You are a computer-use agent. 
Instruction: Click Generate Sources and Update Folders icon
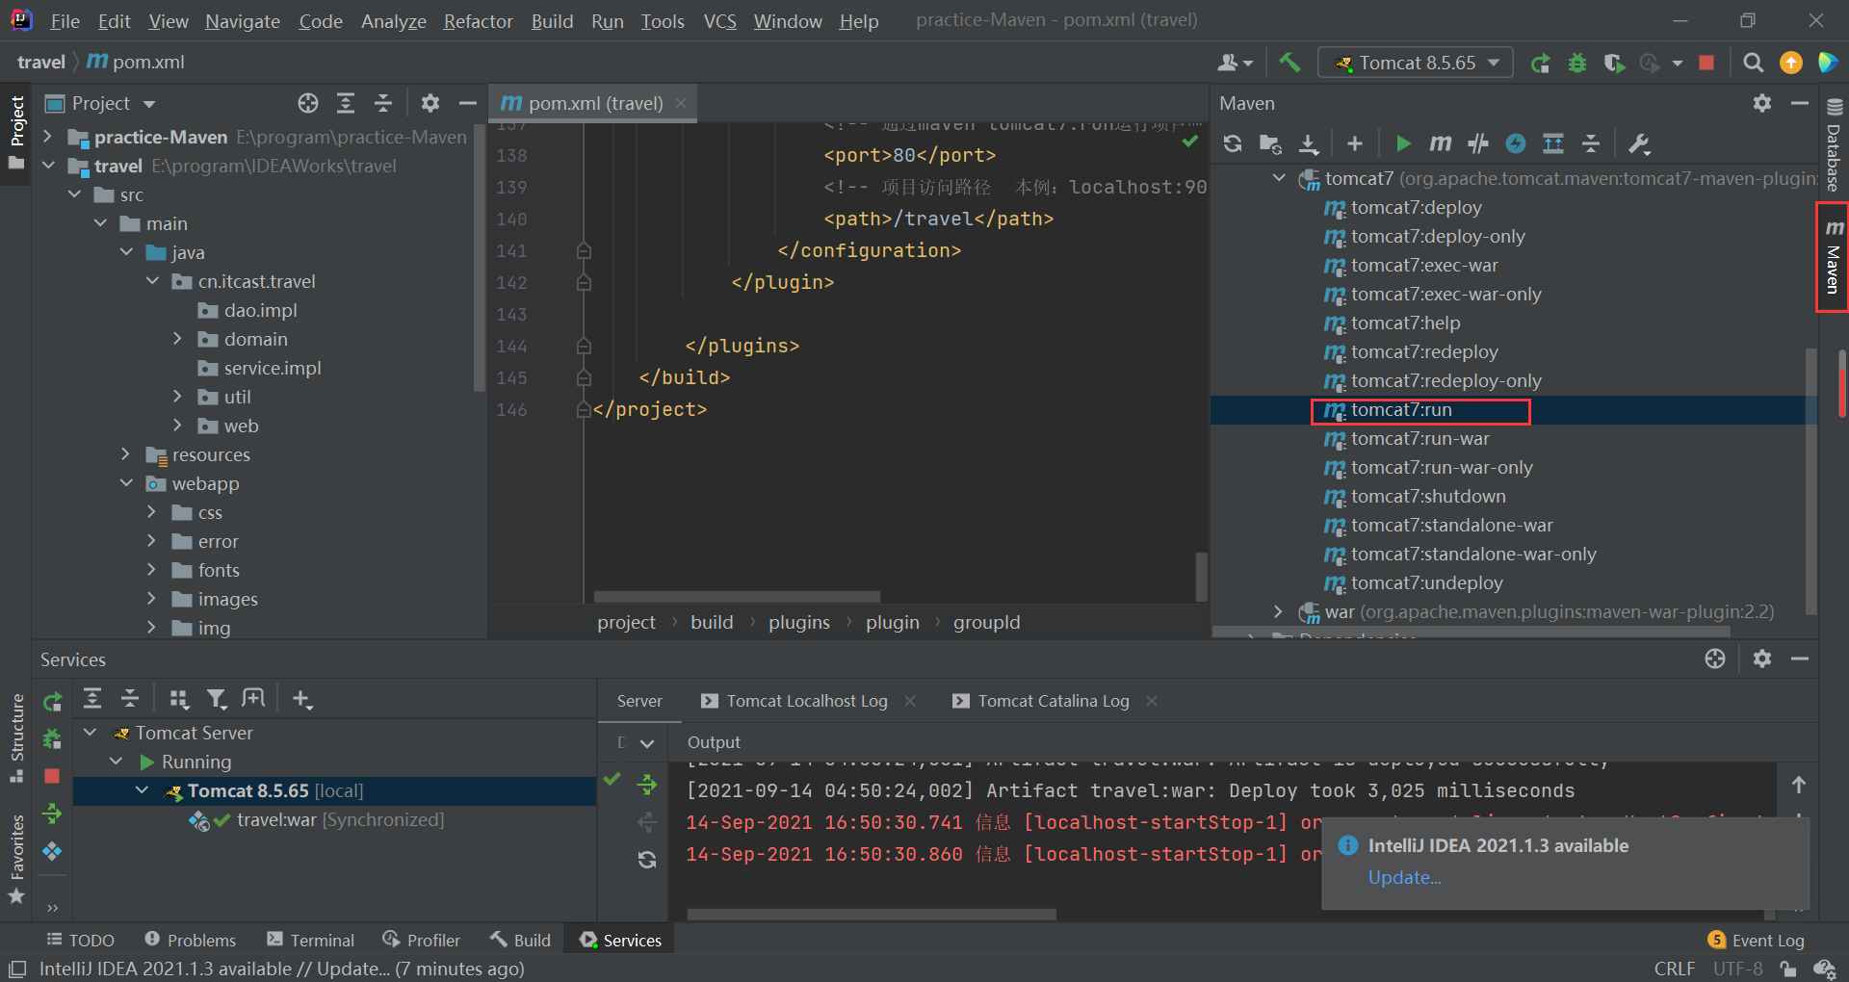(x=1270, y=143)
